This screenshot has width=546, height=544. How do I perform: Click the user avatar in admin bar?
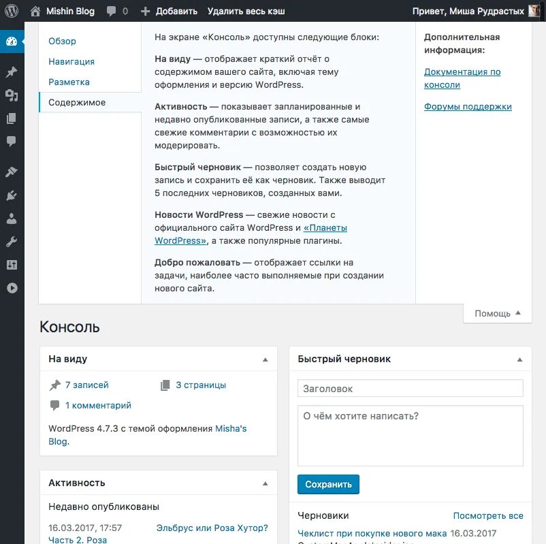pyautogui.click(x=534, y=11)
